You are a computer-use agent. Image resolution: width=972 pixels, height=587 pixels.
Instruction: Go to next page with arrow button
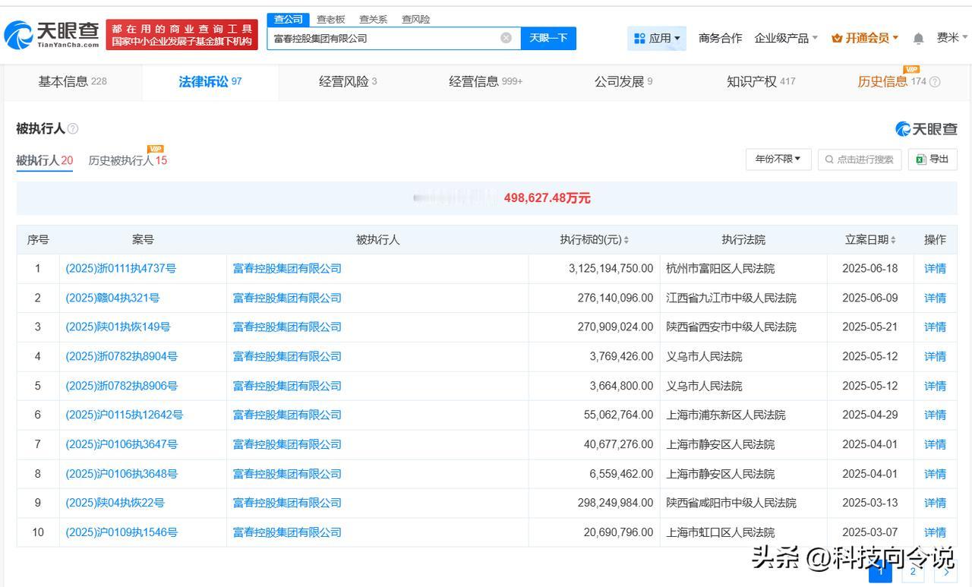pyautogui.click(x=945, y=573)
